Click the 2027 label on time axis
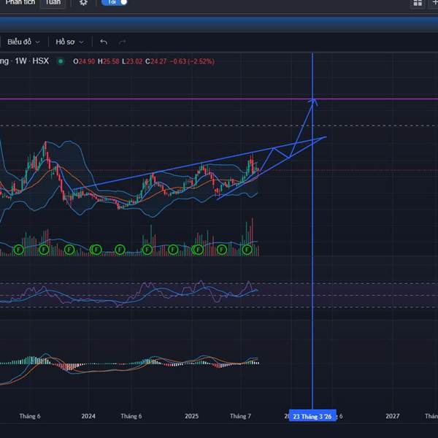Viewport: 438px width, 438px height. pos(393,416)
